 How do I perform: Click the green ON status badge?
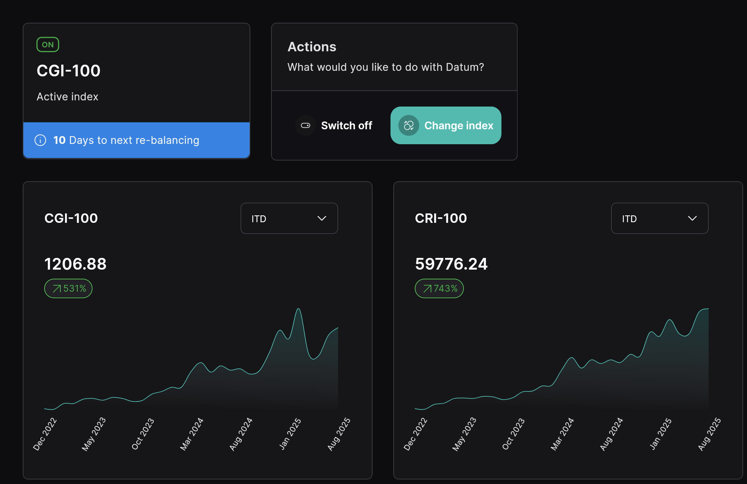(48, 45)
